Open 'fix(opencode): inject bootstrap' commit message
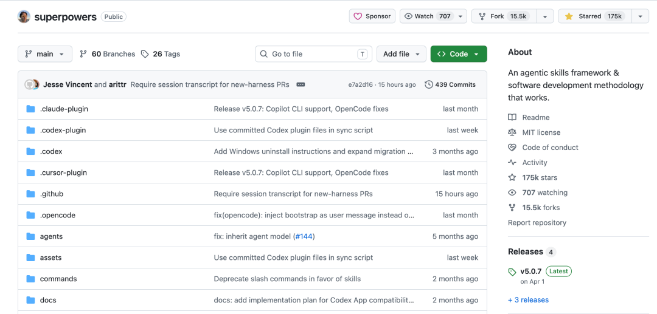 [314, 216]
